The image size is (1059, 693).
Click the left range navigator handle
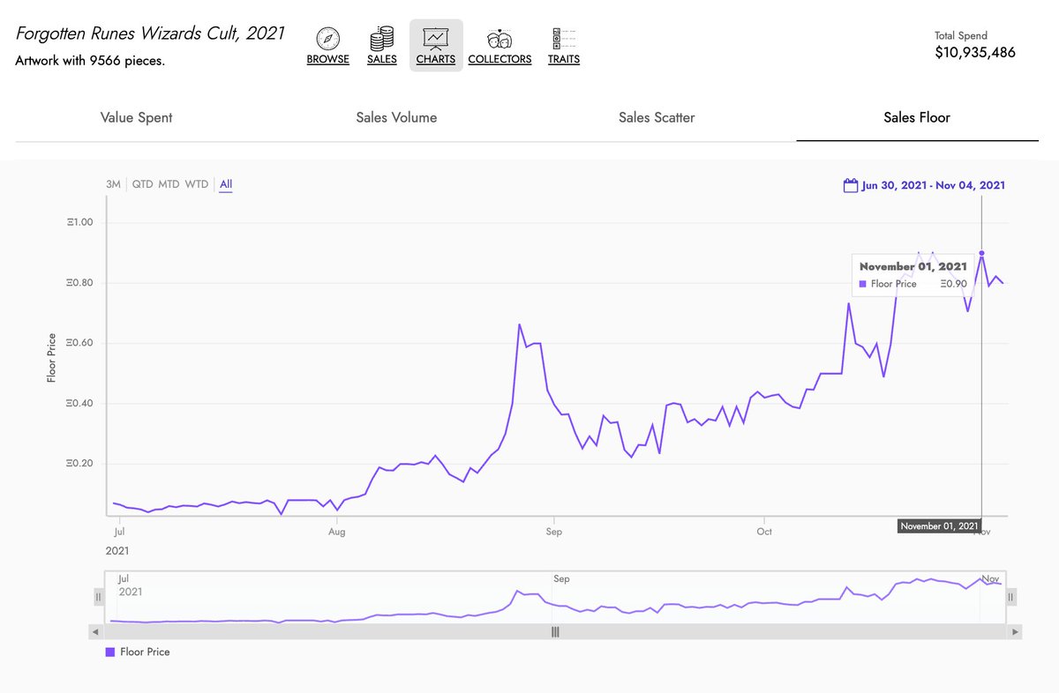pyautogui.click(x=99, y=597)
